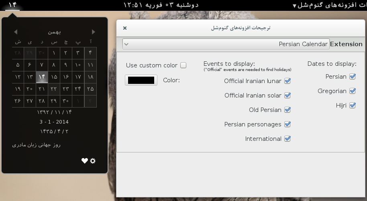Uncheck Official Iranian lunar events
Image resolution: width=367 pixels, height=201 pixels.
(287, 81)
